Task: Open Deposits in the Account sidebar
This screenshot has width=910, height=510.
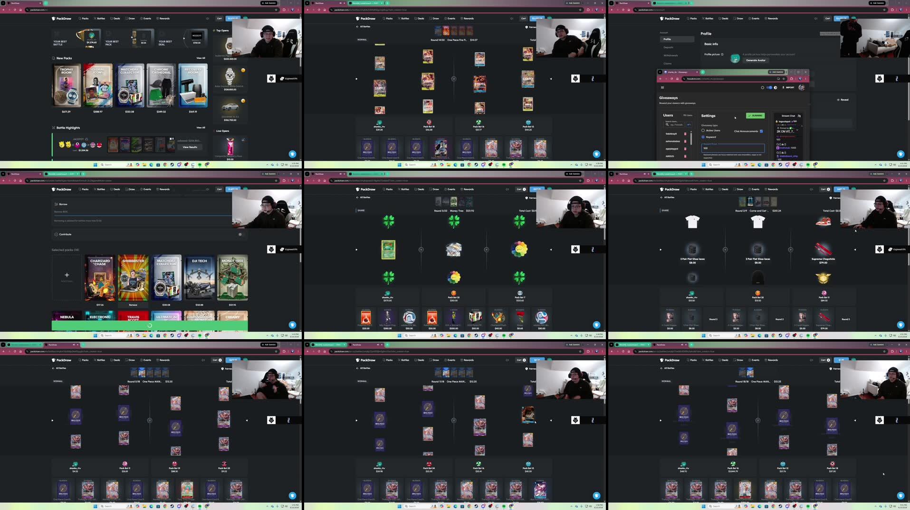Action: click(669, 47)
